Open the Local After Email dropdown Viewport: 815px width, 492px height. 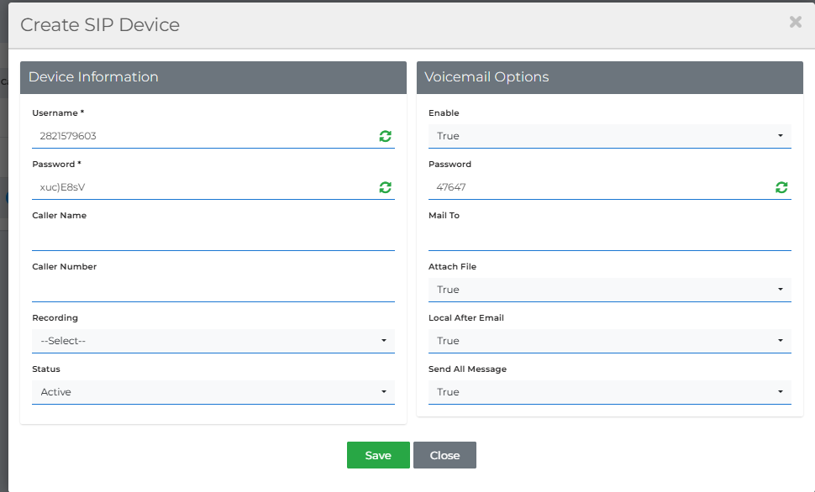609,341
